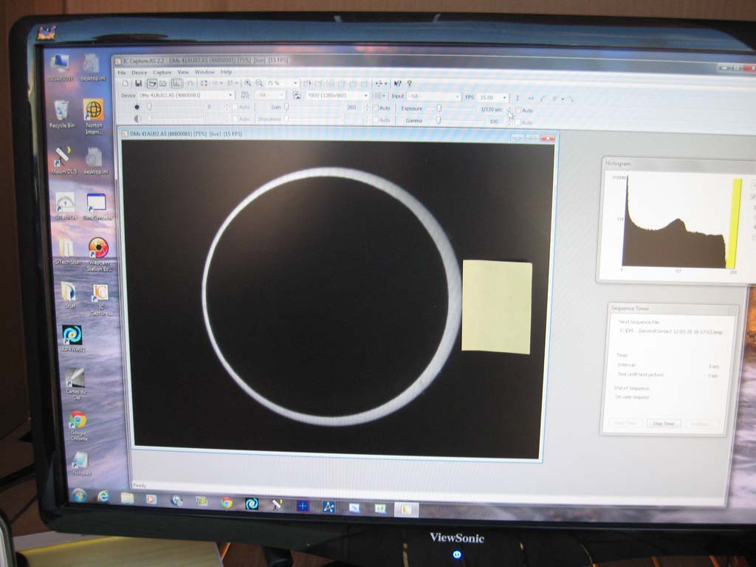This screenshot has width=756, height=567.
Task: Toggle the Sharpness Auto checkbox
Action: [375, 120]
